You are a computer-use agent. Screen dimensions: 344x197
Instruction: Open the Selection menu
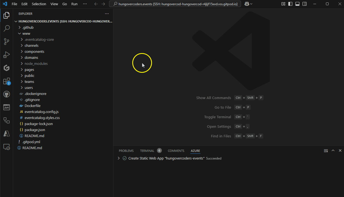click(x=39, y=4)
